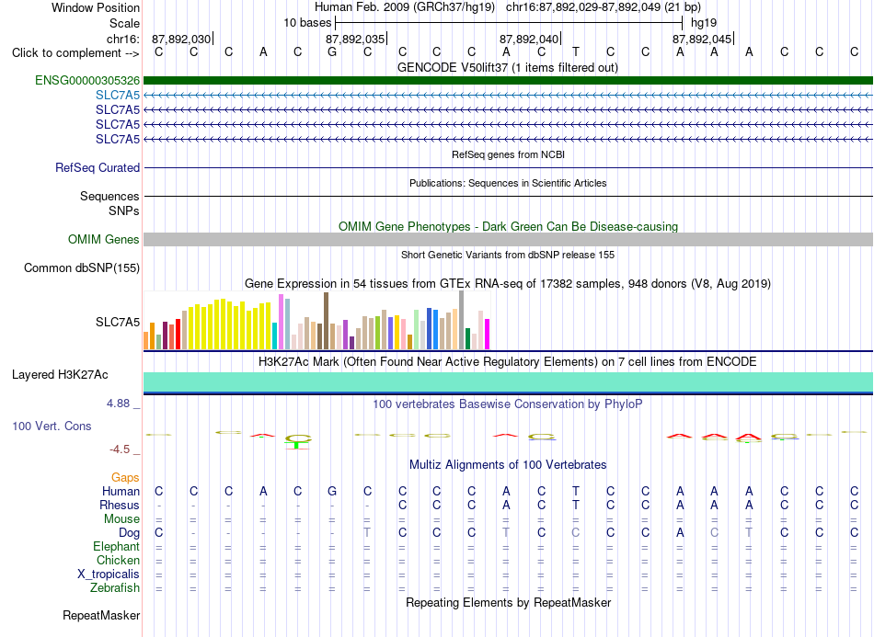Click the A base in the Dog alignment row
The image size is (874, 637).
coord(680,533)
